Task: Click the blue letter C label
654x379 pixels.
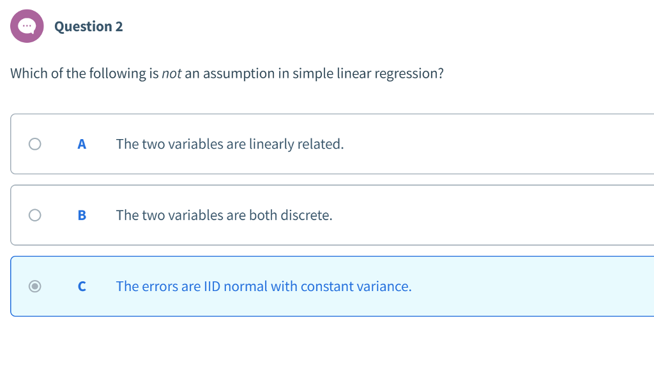Action: (x=81, y=286)
